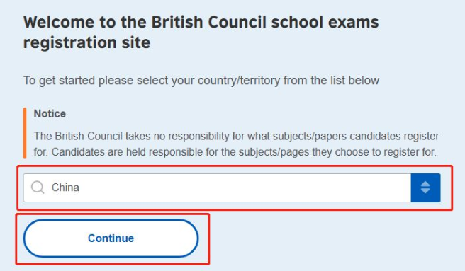The image size is (465, 271).
Task: Click the down arrow in the blue selector
Action: point(425,192)
